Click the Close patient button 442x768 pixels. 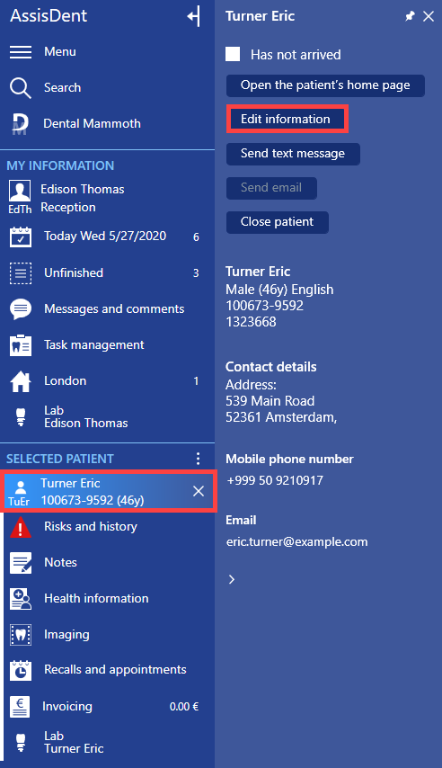pyautogui.click(x=278, y=222)
